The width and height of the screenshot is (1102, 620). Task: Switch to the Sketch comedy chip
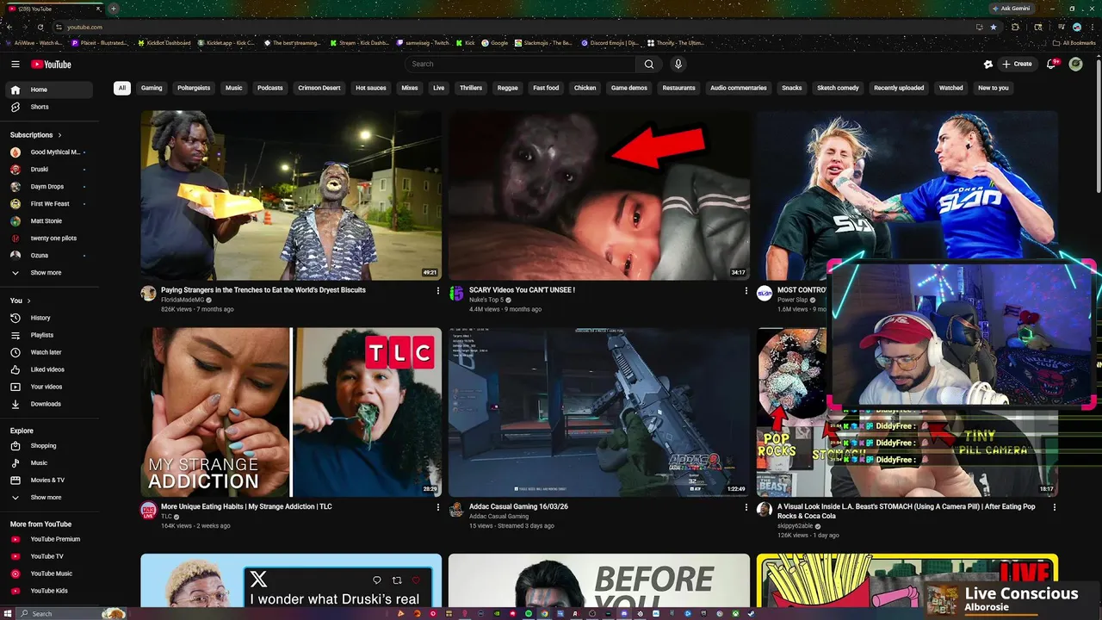[838, 88]
